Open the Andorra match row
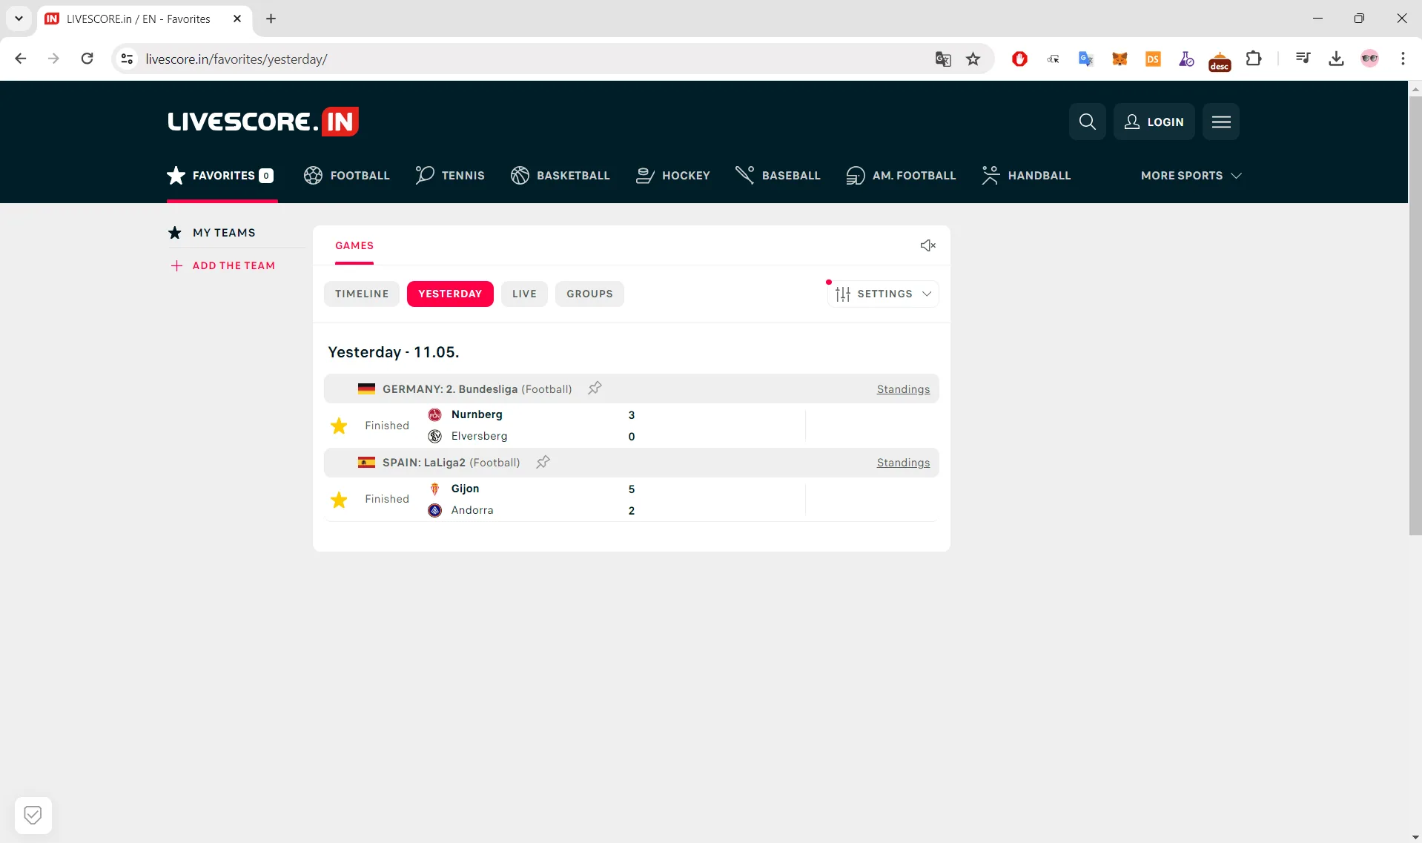The height and width of the screenshot is (843, 1422). [632, 500]
